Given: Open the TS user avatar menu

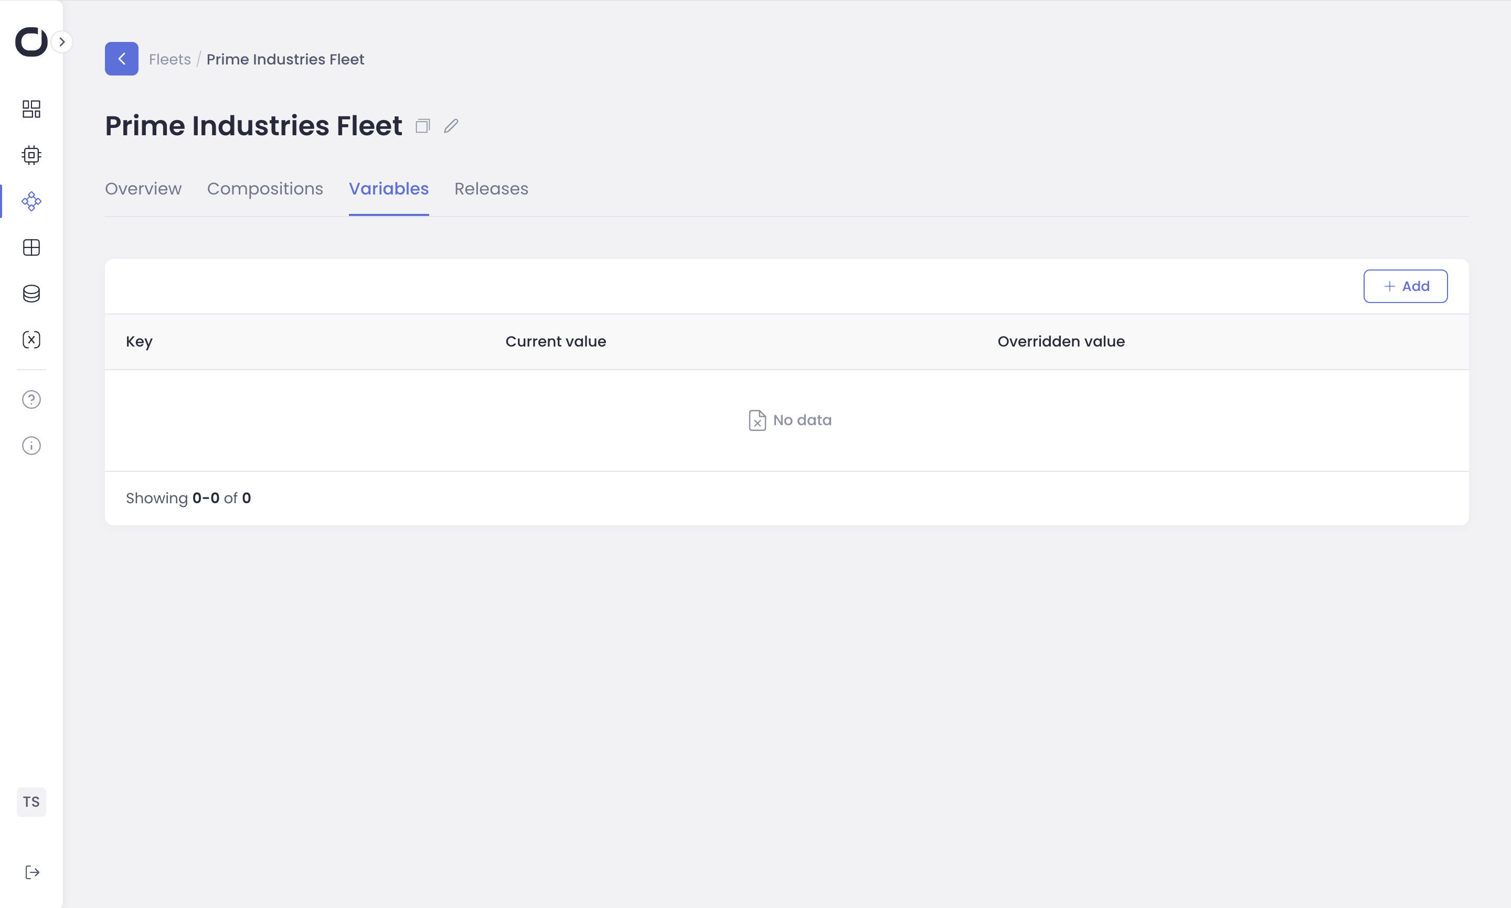Looking at the screenshot, I should (x=31, y=802).
